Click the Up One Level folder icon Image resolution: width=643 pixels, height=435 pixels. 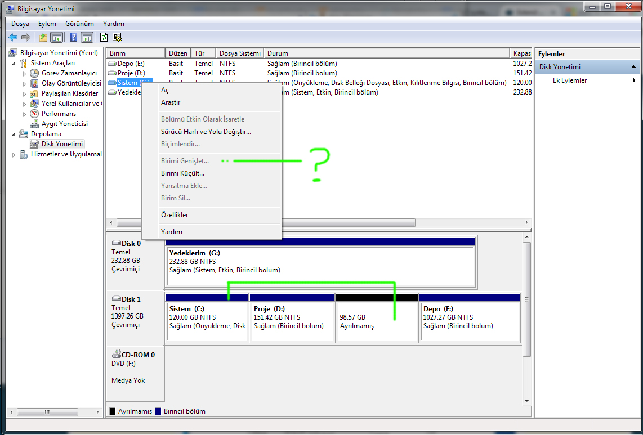[43, 37]
